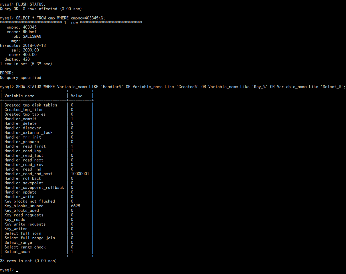Click the job: SALESMAN result row
346x274 pixels.
point(26,36)
